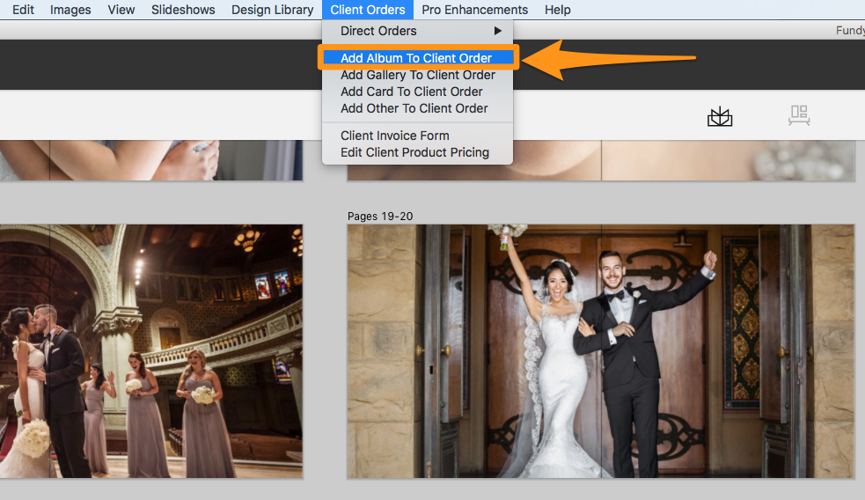Open the Design Library menu
This screenshot has height=500, width=865.
pyautogui.click(x=272, y=10)
